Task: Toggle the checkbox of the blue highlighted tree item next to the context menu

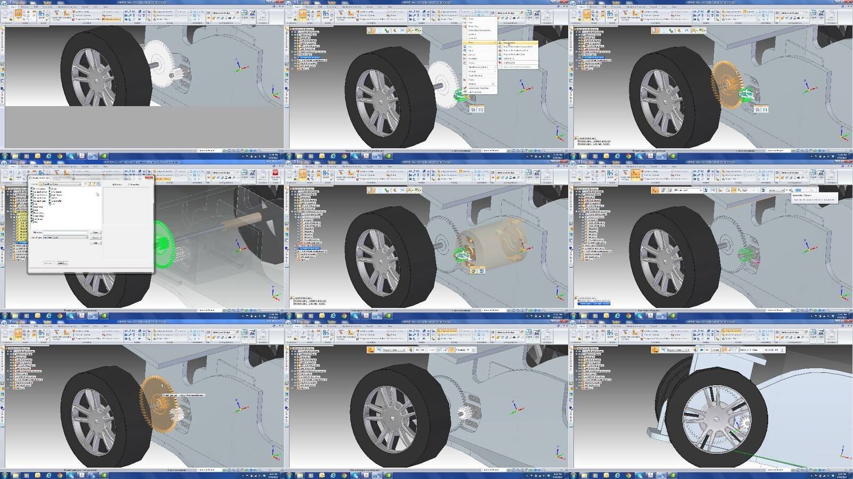Action: coord(296,58)
